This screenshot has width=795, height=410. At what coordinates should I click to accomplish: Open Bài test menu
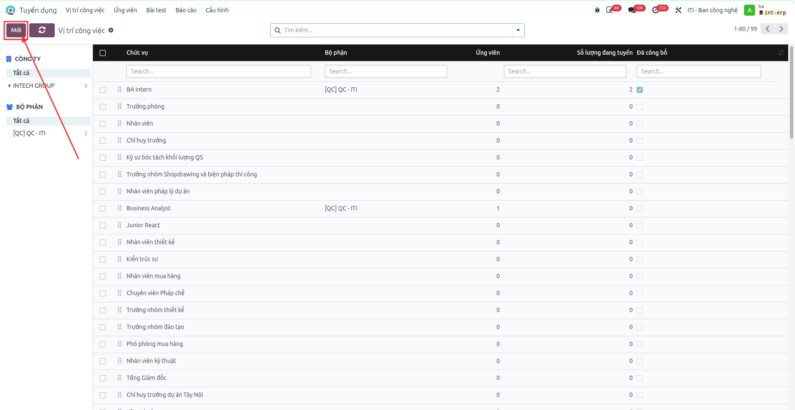tap(156, 10)
